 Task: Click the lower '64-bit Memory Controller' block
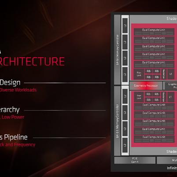(118, 121)
